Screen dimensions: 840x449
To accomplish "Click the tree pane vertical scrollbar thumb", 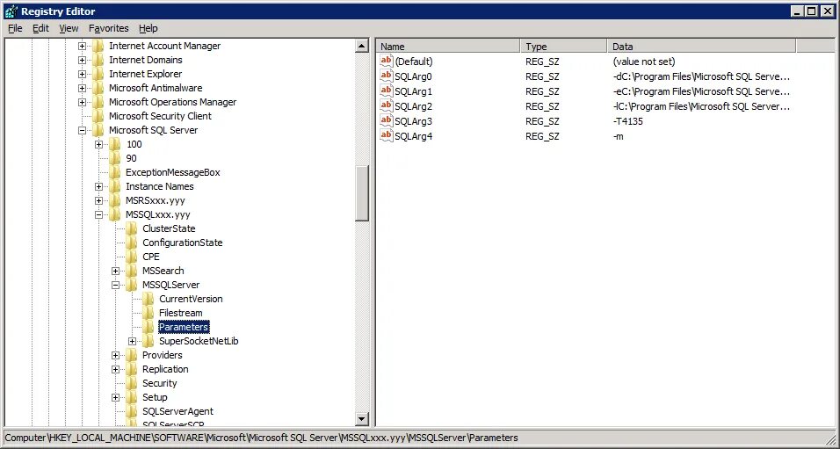I will (362, 193).
